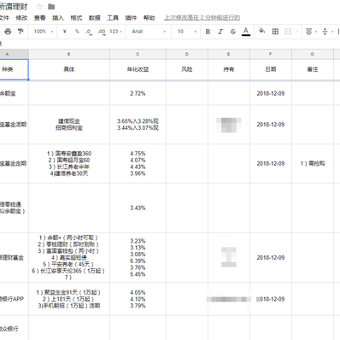The height and width of the screenshot is (340, 340).
Task: Select the cell listing 国寿安鑫盈360
Action: tap(69, 163)
